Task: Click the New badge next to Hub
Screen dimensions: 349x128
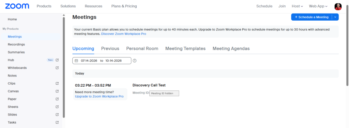Action: [50, 60]
